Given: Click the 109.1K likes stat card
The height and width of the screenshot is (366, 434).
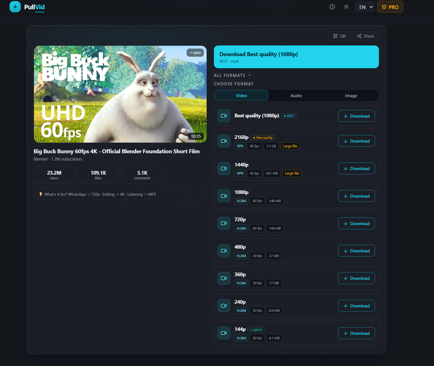Looking at the screenshot, I should [x=98, y=175].
